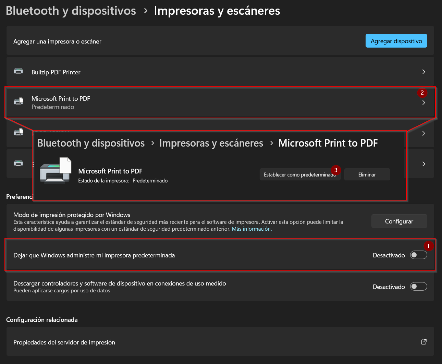
Task: Click Establecer como predeterminado button
Action: (x=300, y=174)
